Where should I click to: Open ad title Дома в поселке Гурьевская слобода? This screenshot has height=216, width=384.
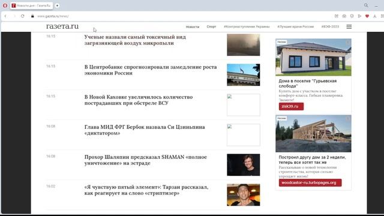[x=308, y=83]
